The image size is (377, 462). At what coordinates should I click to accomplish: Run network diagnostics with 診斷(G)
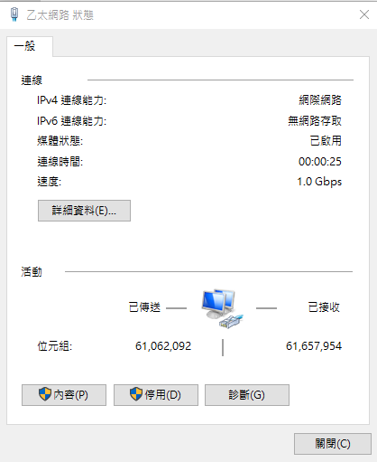click(247, 395)
